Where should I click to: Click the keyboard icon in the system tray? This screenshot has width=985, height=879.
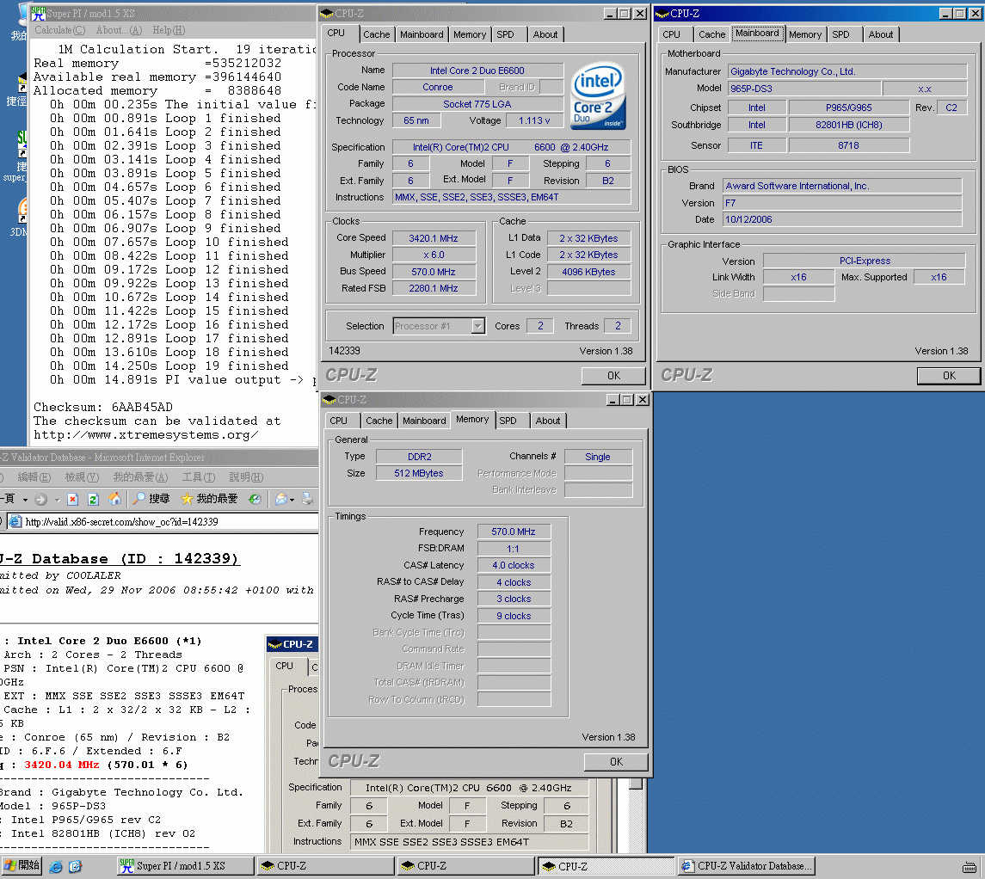tap(970, 867)
